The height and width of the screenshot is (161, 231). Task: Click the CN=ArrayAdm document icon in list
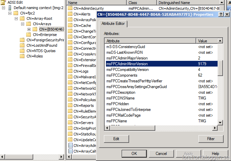point(70,146)
